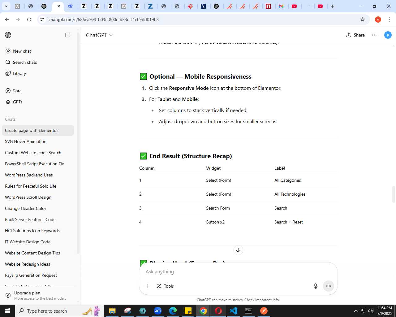Click the volume icon in system tray
Viewport: 396px width, 317px height.
(371, 311)
